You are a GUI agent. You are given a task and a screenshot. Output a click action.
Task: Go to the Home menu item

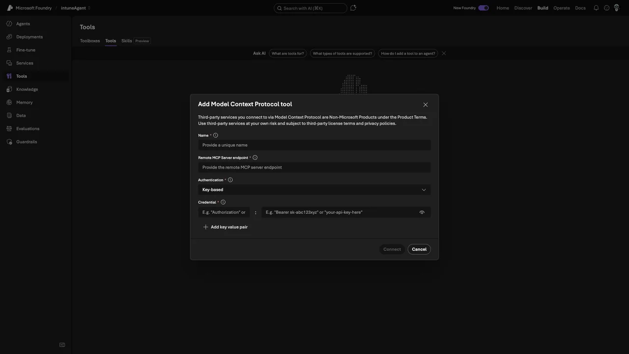503,8
